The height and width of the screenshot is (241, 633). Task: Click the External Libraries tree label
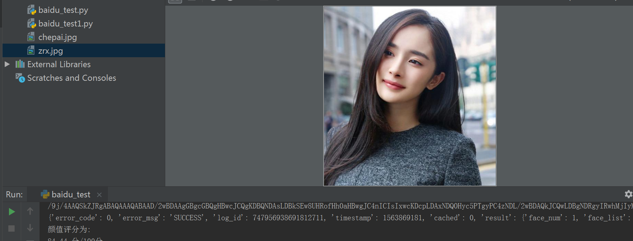(x=59, y=64)
